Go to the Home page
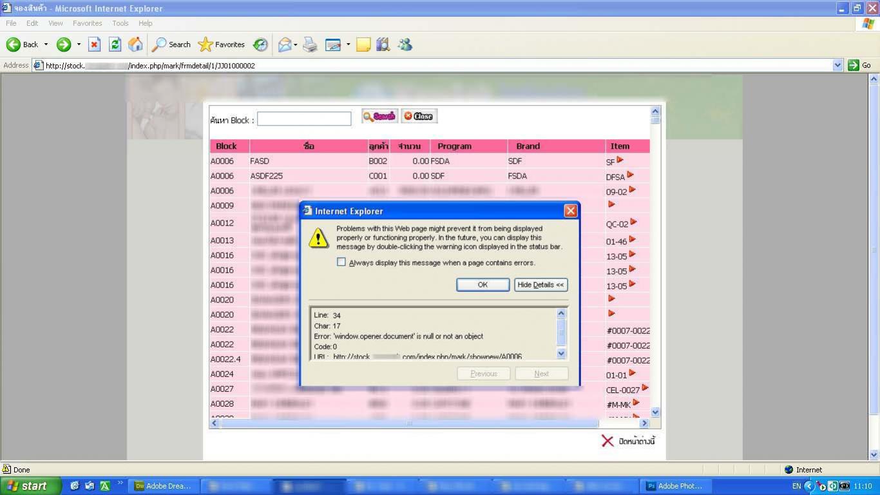The image size is (880, 495). [x=135, y=44]
